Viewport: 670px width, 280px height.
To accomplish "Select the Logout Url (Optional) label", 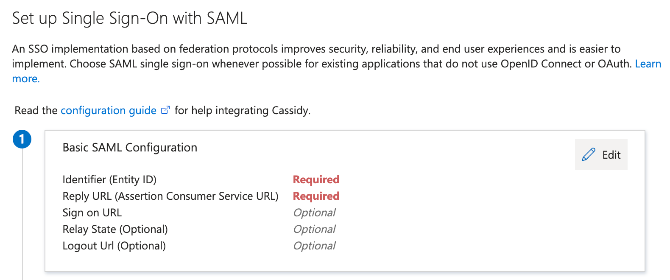I will 114,246.
